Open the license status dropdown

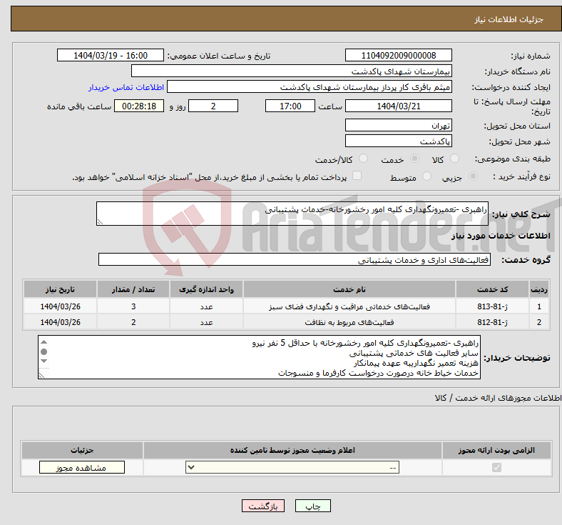point(292,467)
